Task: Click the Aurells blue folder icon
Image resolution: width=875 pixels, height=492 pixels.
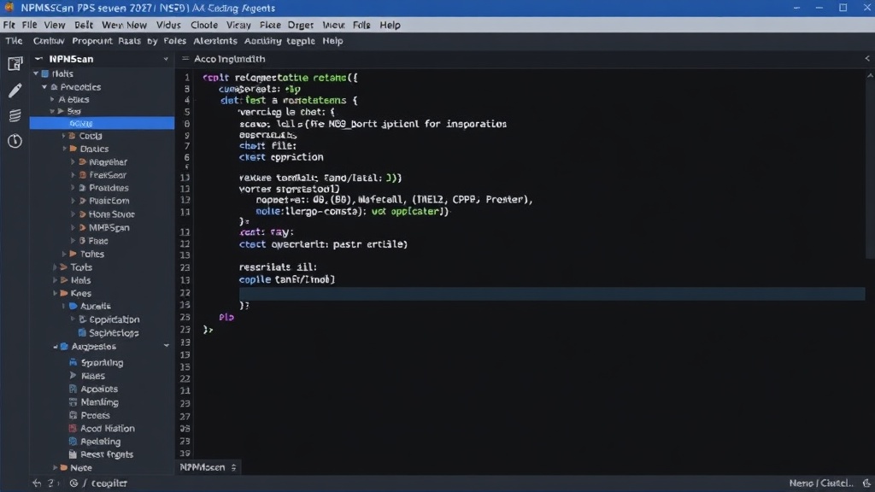Action: click(73, 307)
